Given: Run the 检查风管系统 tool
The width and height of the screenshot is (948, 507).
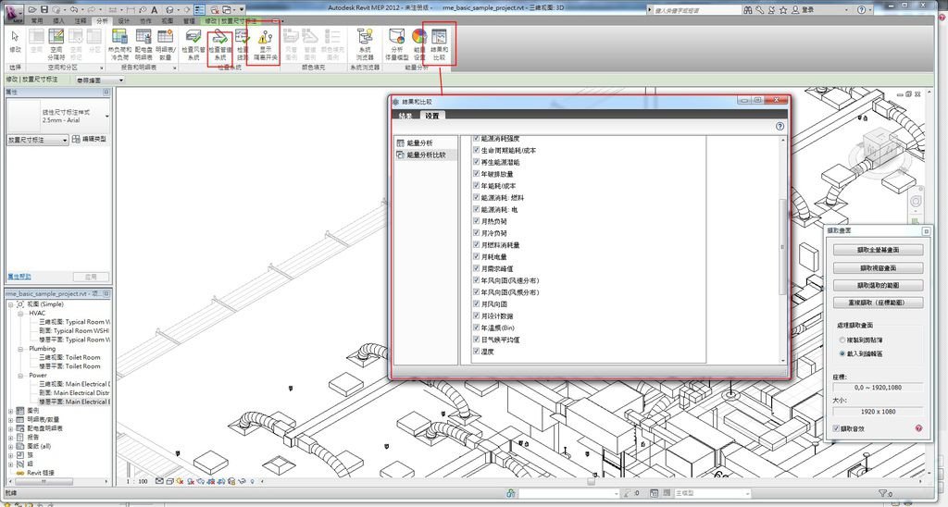Looking at the screenshot, I should tap(193, 44).
